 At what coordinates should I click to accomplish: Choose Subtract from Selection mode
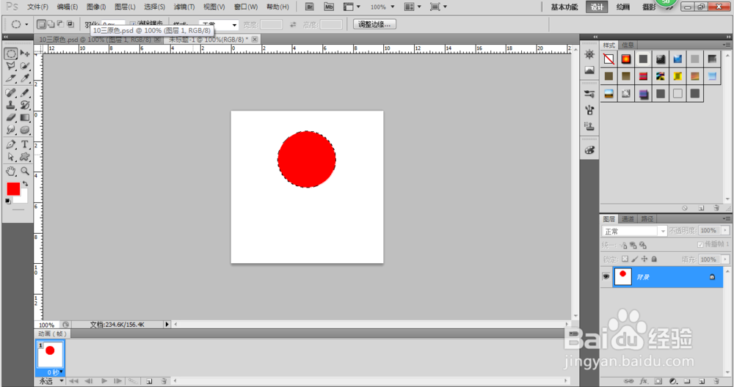[x=60, y=24]
